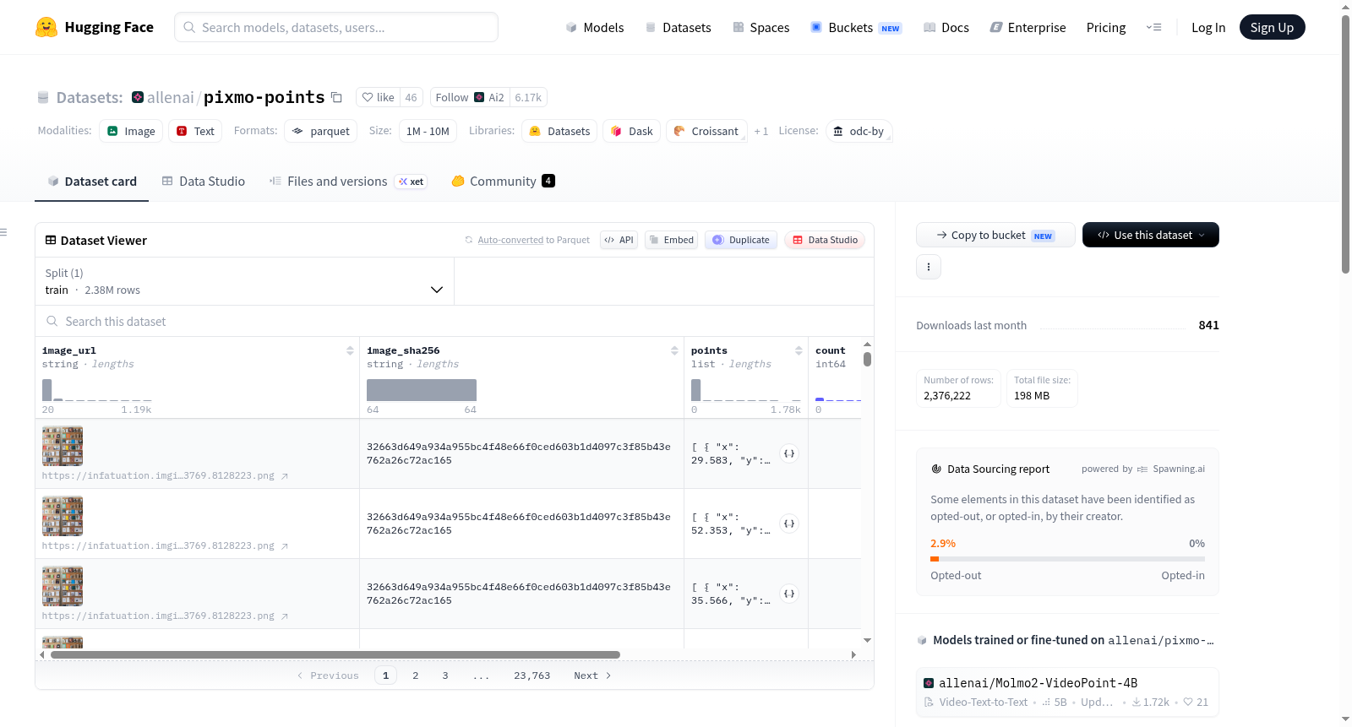
Task: Expand the points braces icon for 52.353 row
Action: pos(789,524)
